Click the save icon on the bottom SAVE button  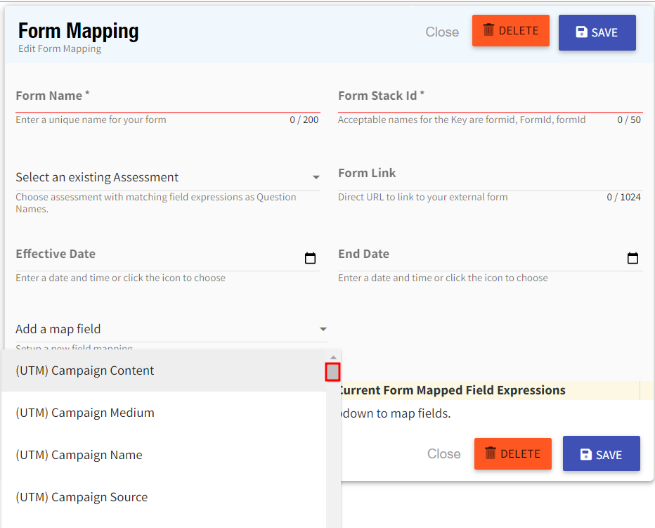point(585,453)
